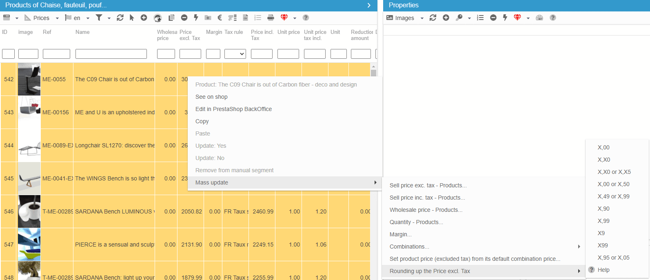Click the duplicate product copy icon
The image size is (650, 280).
pyautogui.click(x=171, y=18)
